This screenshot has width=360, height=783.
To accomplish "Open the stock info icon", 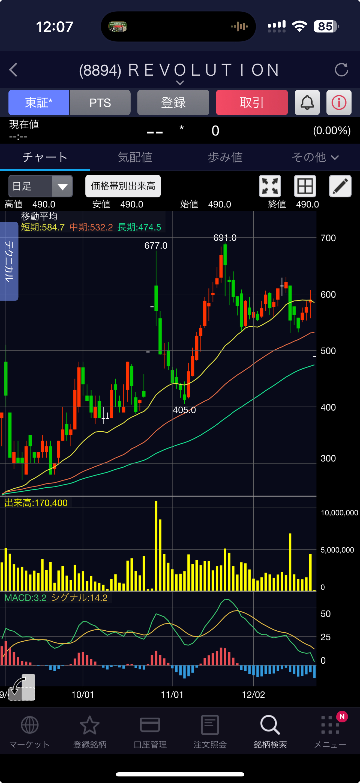I will tap(339, 102).
